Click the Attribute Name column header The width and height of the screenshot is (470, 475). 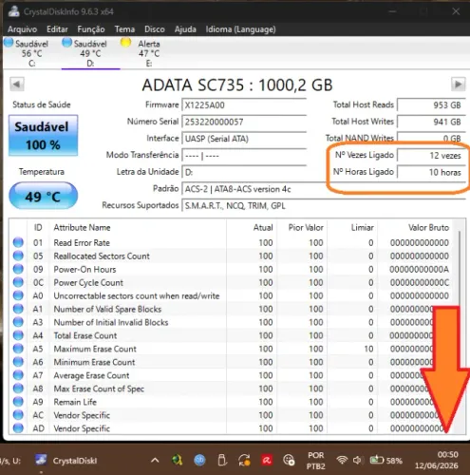tap(82, 227)
